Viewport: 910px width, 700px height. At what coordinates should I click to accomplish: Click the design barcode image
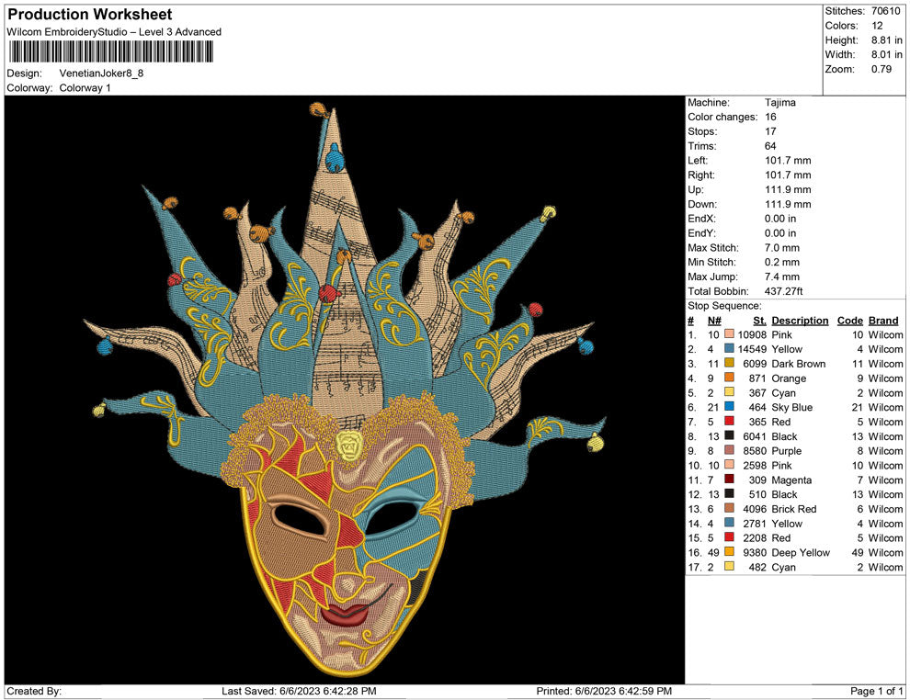pyautogui.click(x=109, y=52)
